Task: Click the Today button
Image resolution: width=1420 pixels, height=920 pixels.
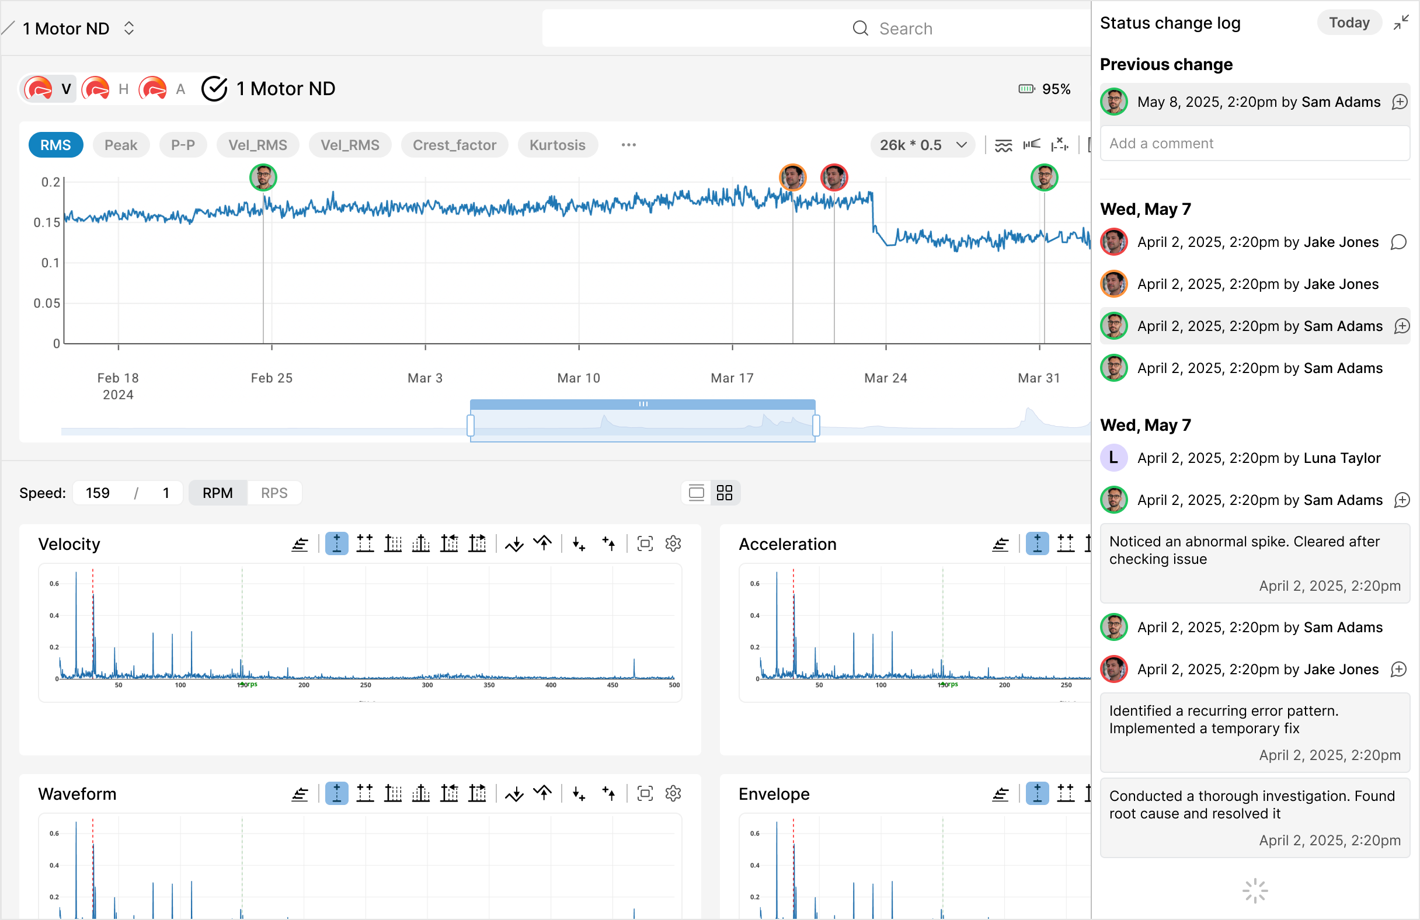Action: click(x=1348, y=23)
